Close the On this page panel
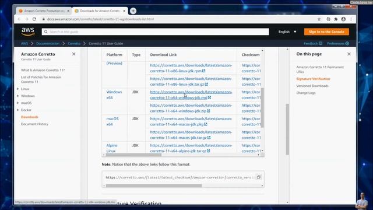This screenshot has height=210, width=373. (349, 54)
